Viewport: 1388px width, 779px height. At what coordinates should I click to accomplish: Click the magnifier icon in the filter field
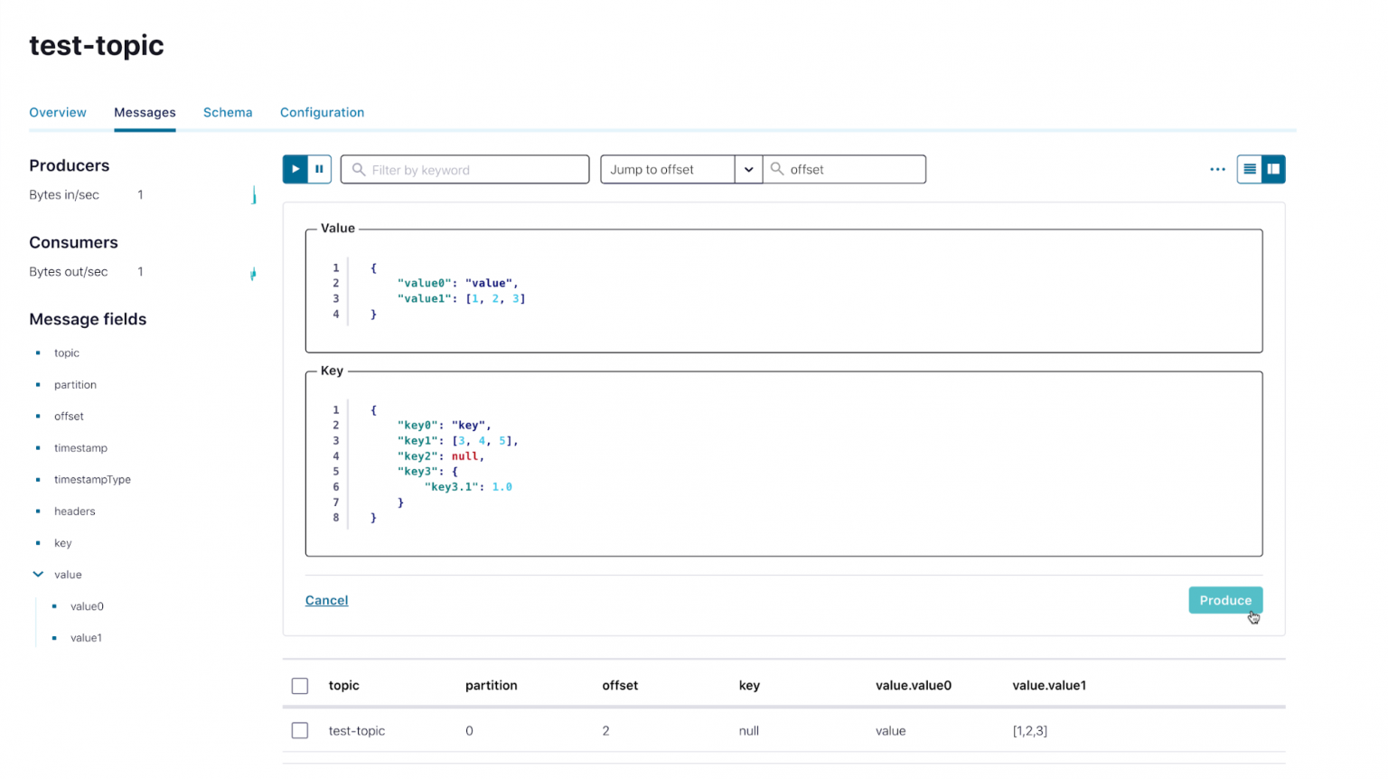(x=357, y=169)
